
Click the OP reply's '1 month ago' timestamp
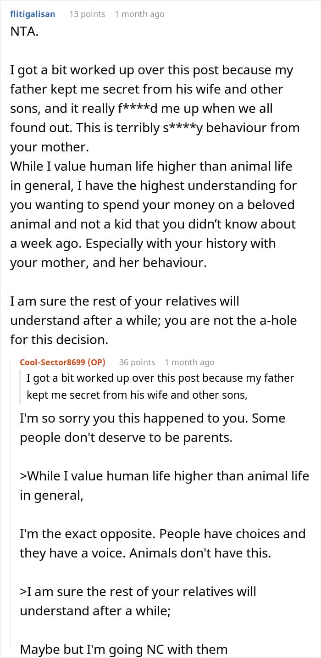click(189, 362)
